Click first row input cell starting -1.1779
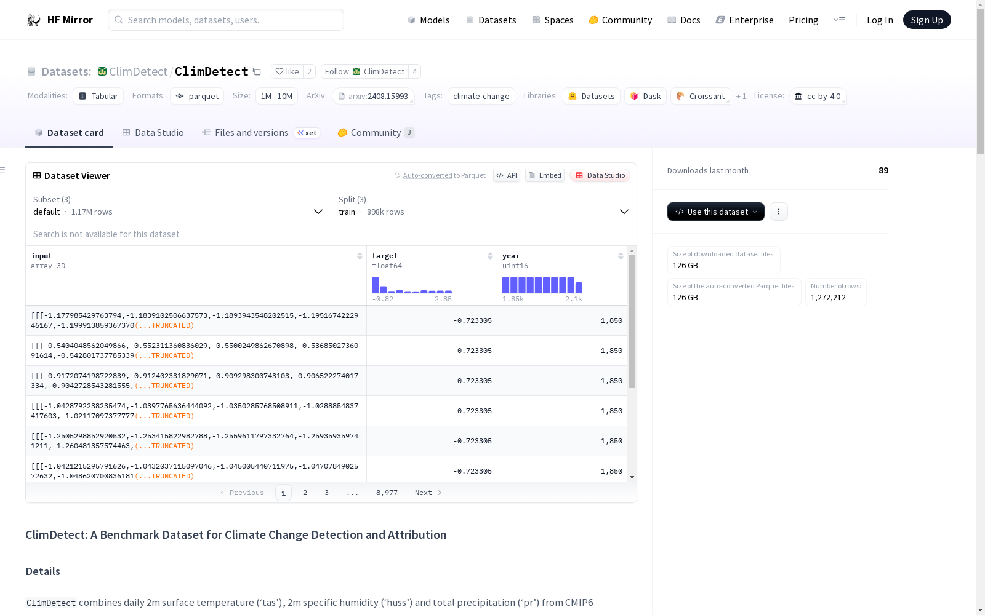985x615 pixels. (x=196, y=320)
